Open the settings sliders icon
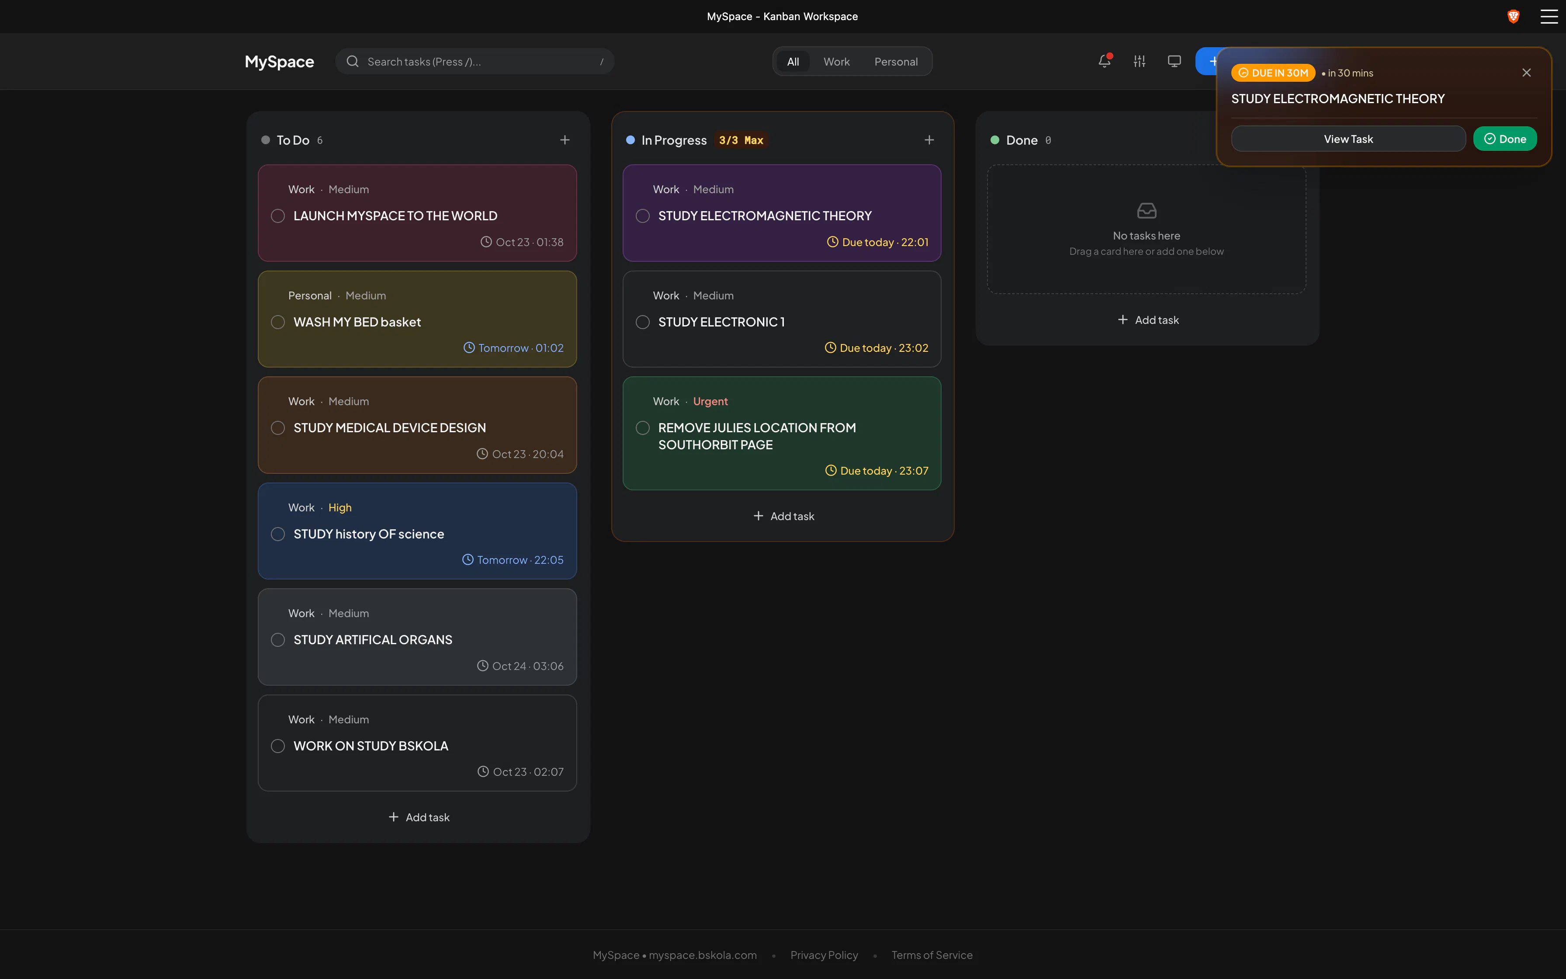 [1140, 61]
